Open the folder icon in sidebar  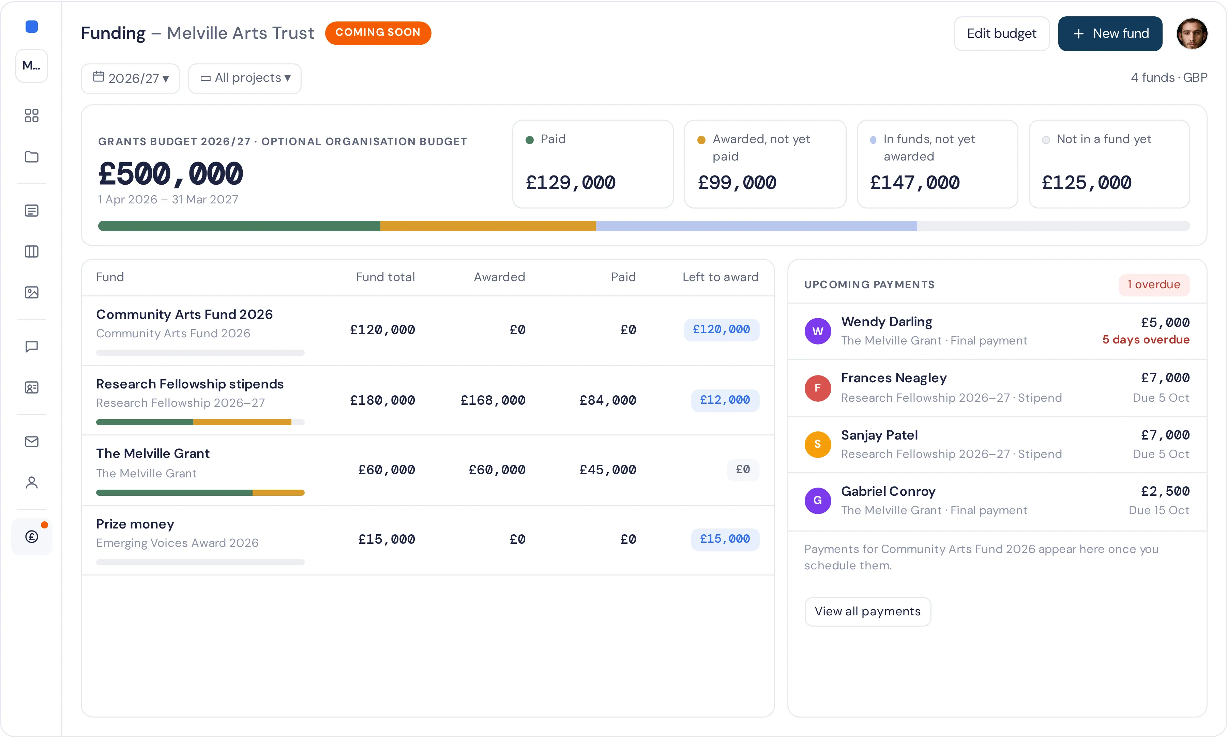(31, 156)
